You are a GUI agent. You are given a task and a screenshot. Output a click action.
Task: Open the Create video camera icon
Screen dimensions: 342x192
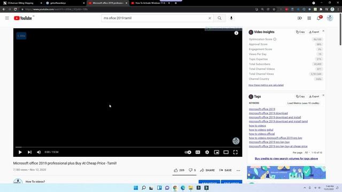(300, 18)
